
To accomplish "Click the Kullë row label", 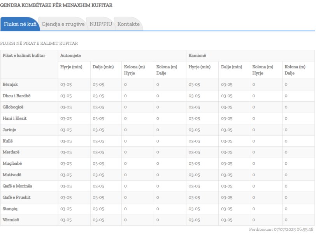I will point(8,141).
